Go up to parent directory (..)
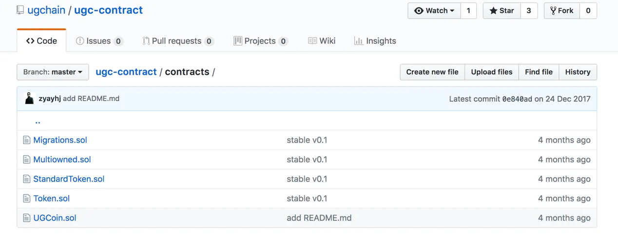Viewport: 618px width, 248px height. pos(38,121)
